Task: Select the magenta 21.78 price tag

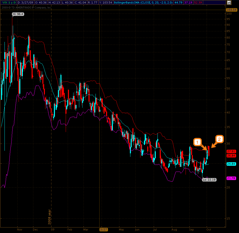Action: (231, 178)
